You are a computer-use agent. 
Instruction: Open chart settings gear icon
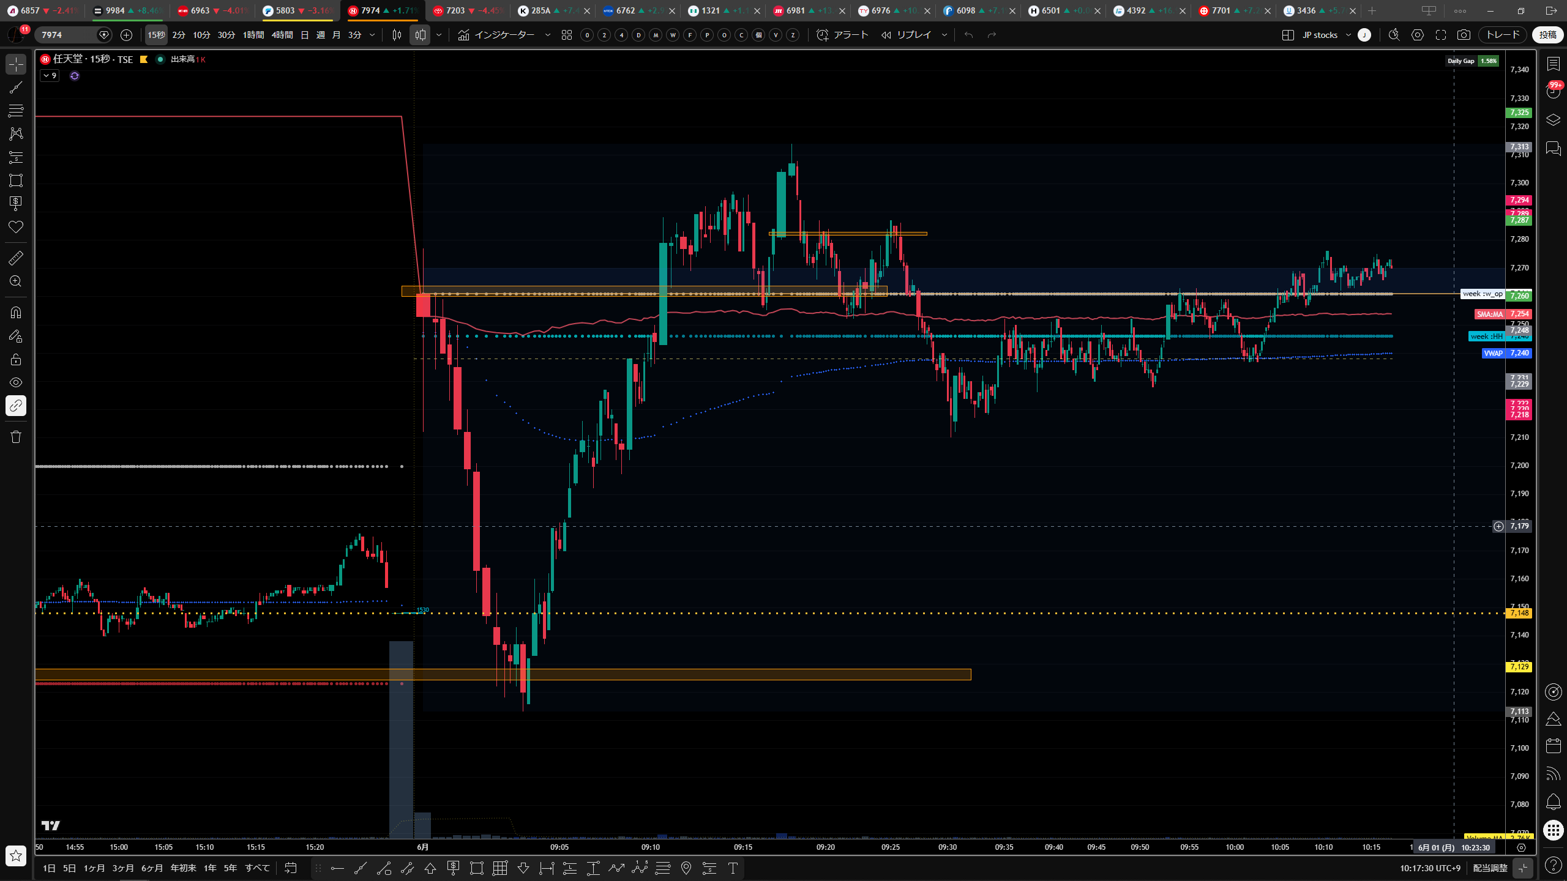(1418, 35)
